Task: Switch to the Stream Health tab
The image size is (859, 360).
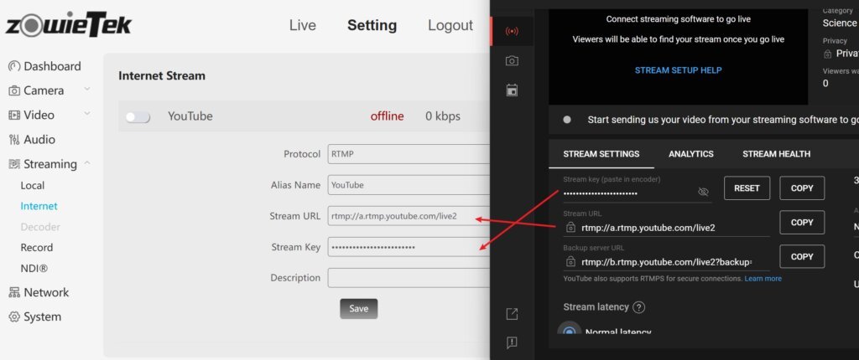Action: pos(776,154)
